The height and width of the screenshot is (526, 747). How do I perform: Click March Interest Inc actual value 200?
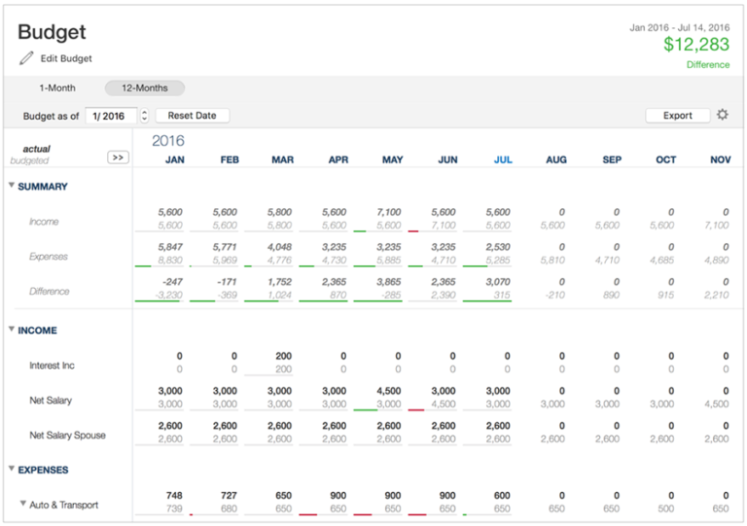[x=283, y=356]
